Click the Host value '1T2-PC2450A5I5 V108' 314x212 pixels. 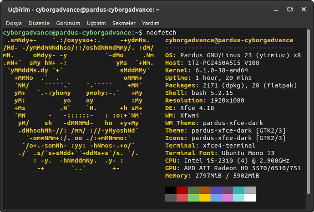223,63
